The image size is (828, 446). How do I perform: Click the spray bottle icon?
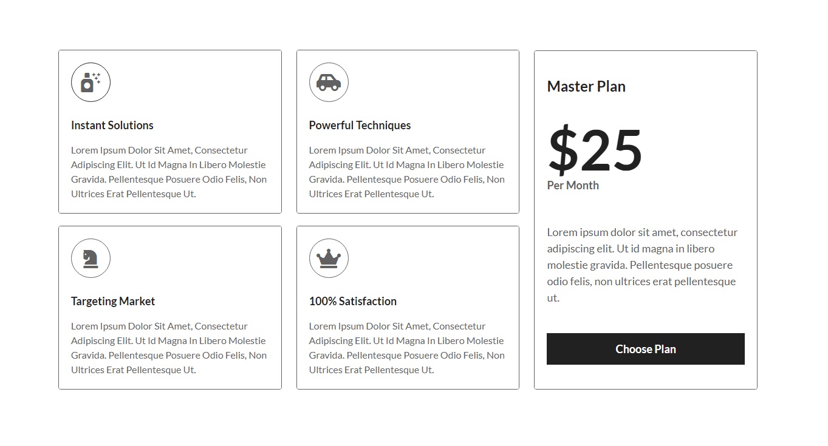click(x=91, y=82)
